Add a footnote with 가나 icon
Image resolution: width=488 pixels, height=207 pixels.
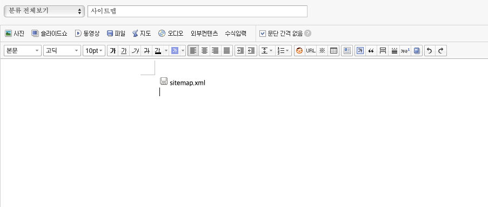click(x=405, y=50)
